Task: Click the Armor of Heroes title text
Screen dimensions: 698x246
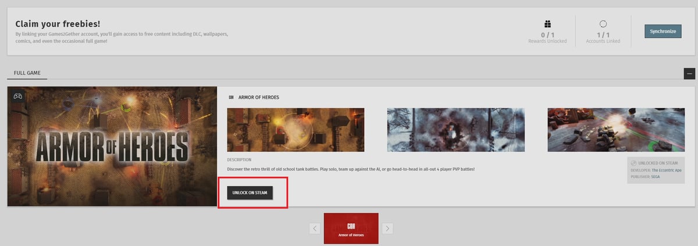Action: (258, 97)
